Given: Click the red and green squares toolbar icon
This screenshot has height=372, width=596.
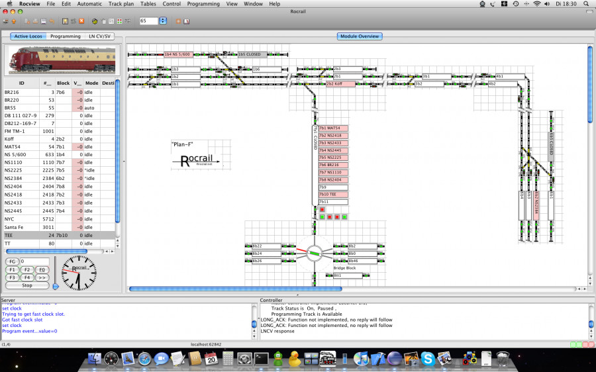Looking at the screenshot, I should pyautogui.click(x=119, y=21).
